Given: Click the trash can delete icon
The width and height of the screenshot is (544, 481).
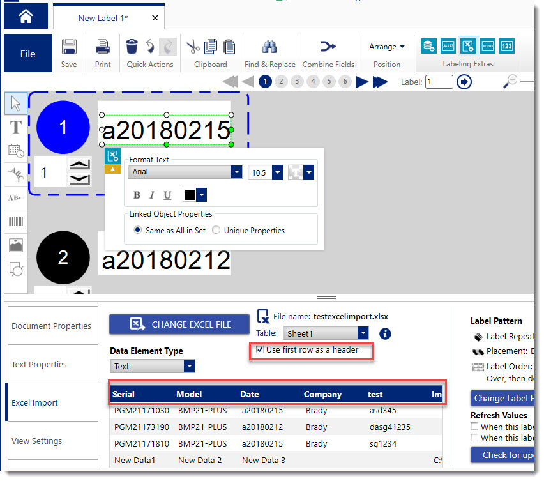Looking at the screenshot, I should (x=132, y=47).
